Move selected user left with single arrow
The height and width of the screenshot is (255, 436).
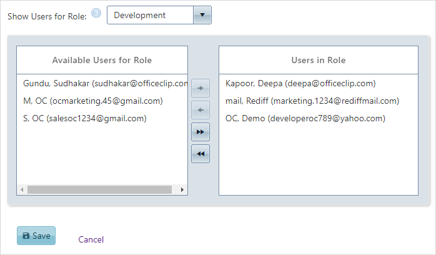pos(201,110)
